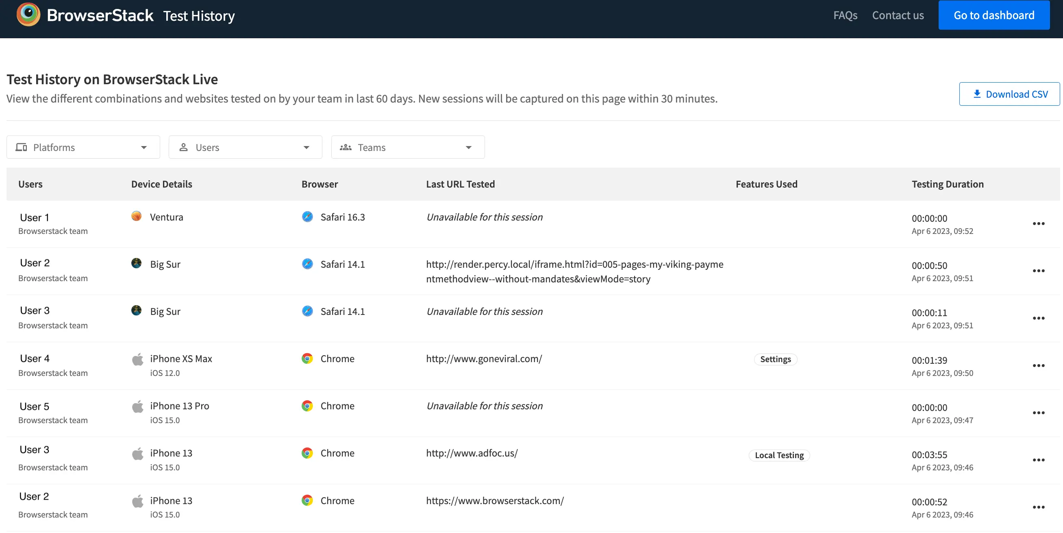Open Contact us link in header
Screen dimensions: 1063x533
point(898,15)
